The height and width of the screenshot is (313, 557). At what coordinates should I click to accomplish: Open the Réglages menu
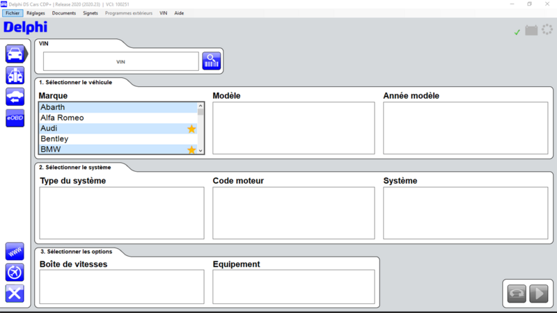(36, 13)
